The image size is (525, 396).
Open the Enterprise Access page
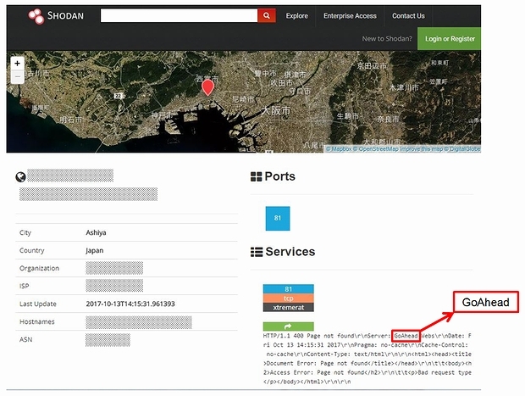coord(350,15)
